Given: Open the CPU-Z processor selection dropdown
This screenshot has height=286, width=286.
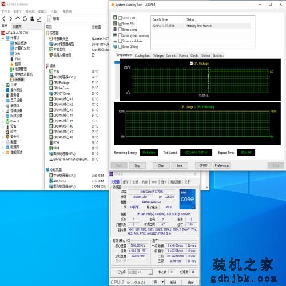Looking at the screenshot, I should pos(150,272).
